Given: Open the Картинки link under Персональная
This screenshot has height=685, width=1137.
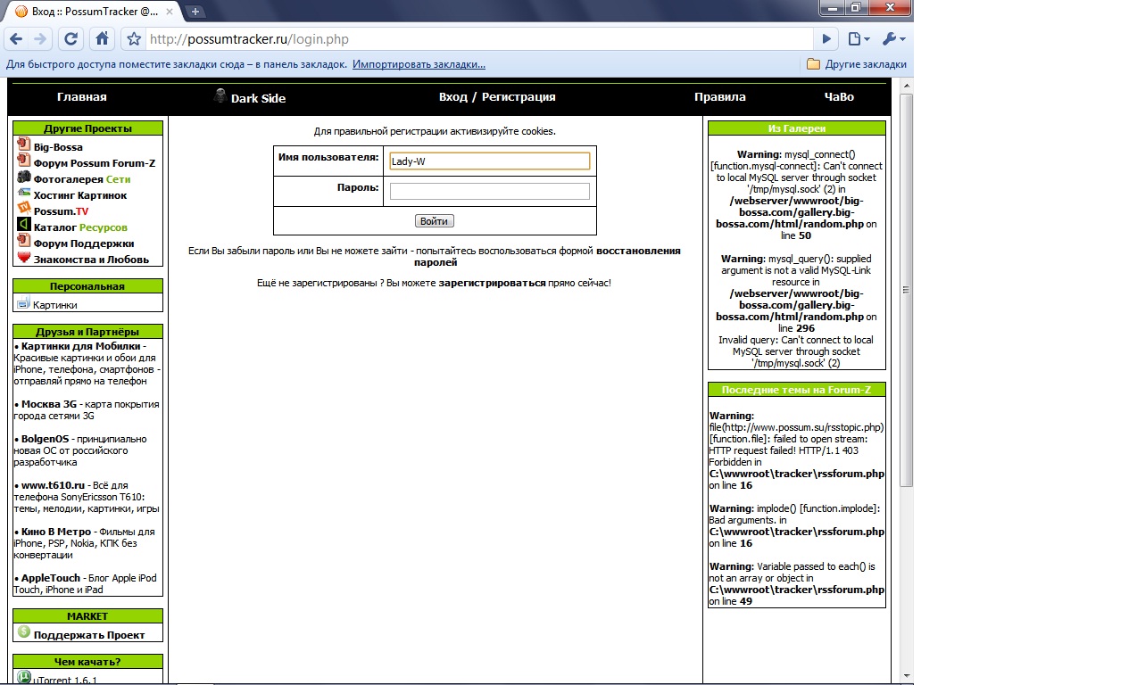Looking at the screenshot, I should pyautogui.click(x=55, y=305).
